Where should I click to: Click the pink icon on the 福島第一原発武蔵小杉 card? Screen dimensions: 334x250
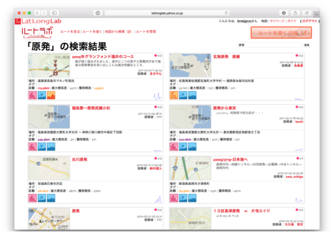coord(33,146)
